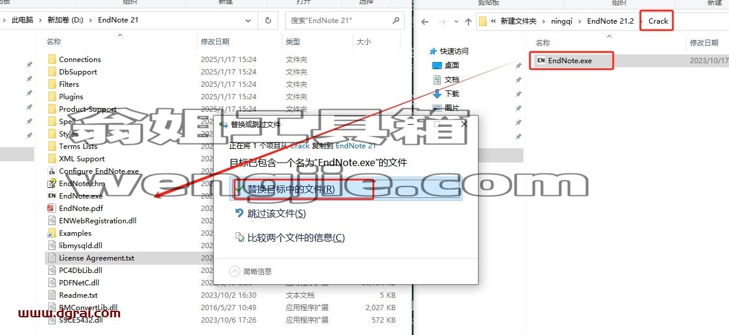Viewport: 729px width, 335px height.
Task: Go back in the Crack window
Action: coord(424,21)
